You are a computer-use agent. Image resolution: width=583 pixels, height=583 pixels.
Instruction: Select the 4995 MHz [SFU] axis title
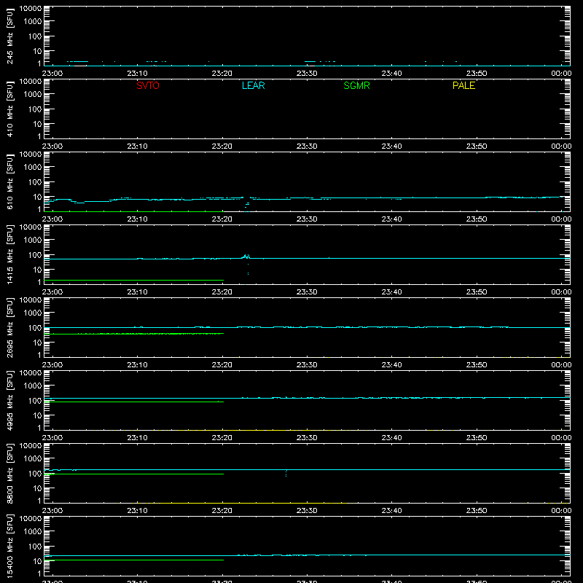click(x=9, y=400)
